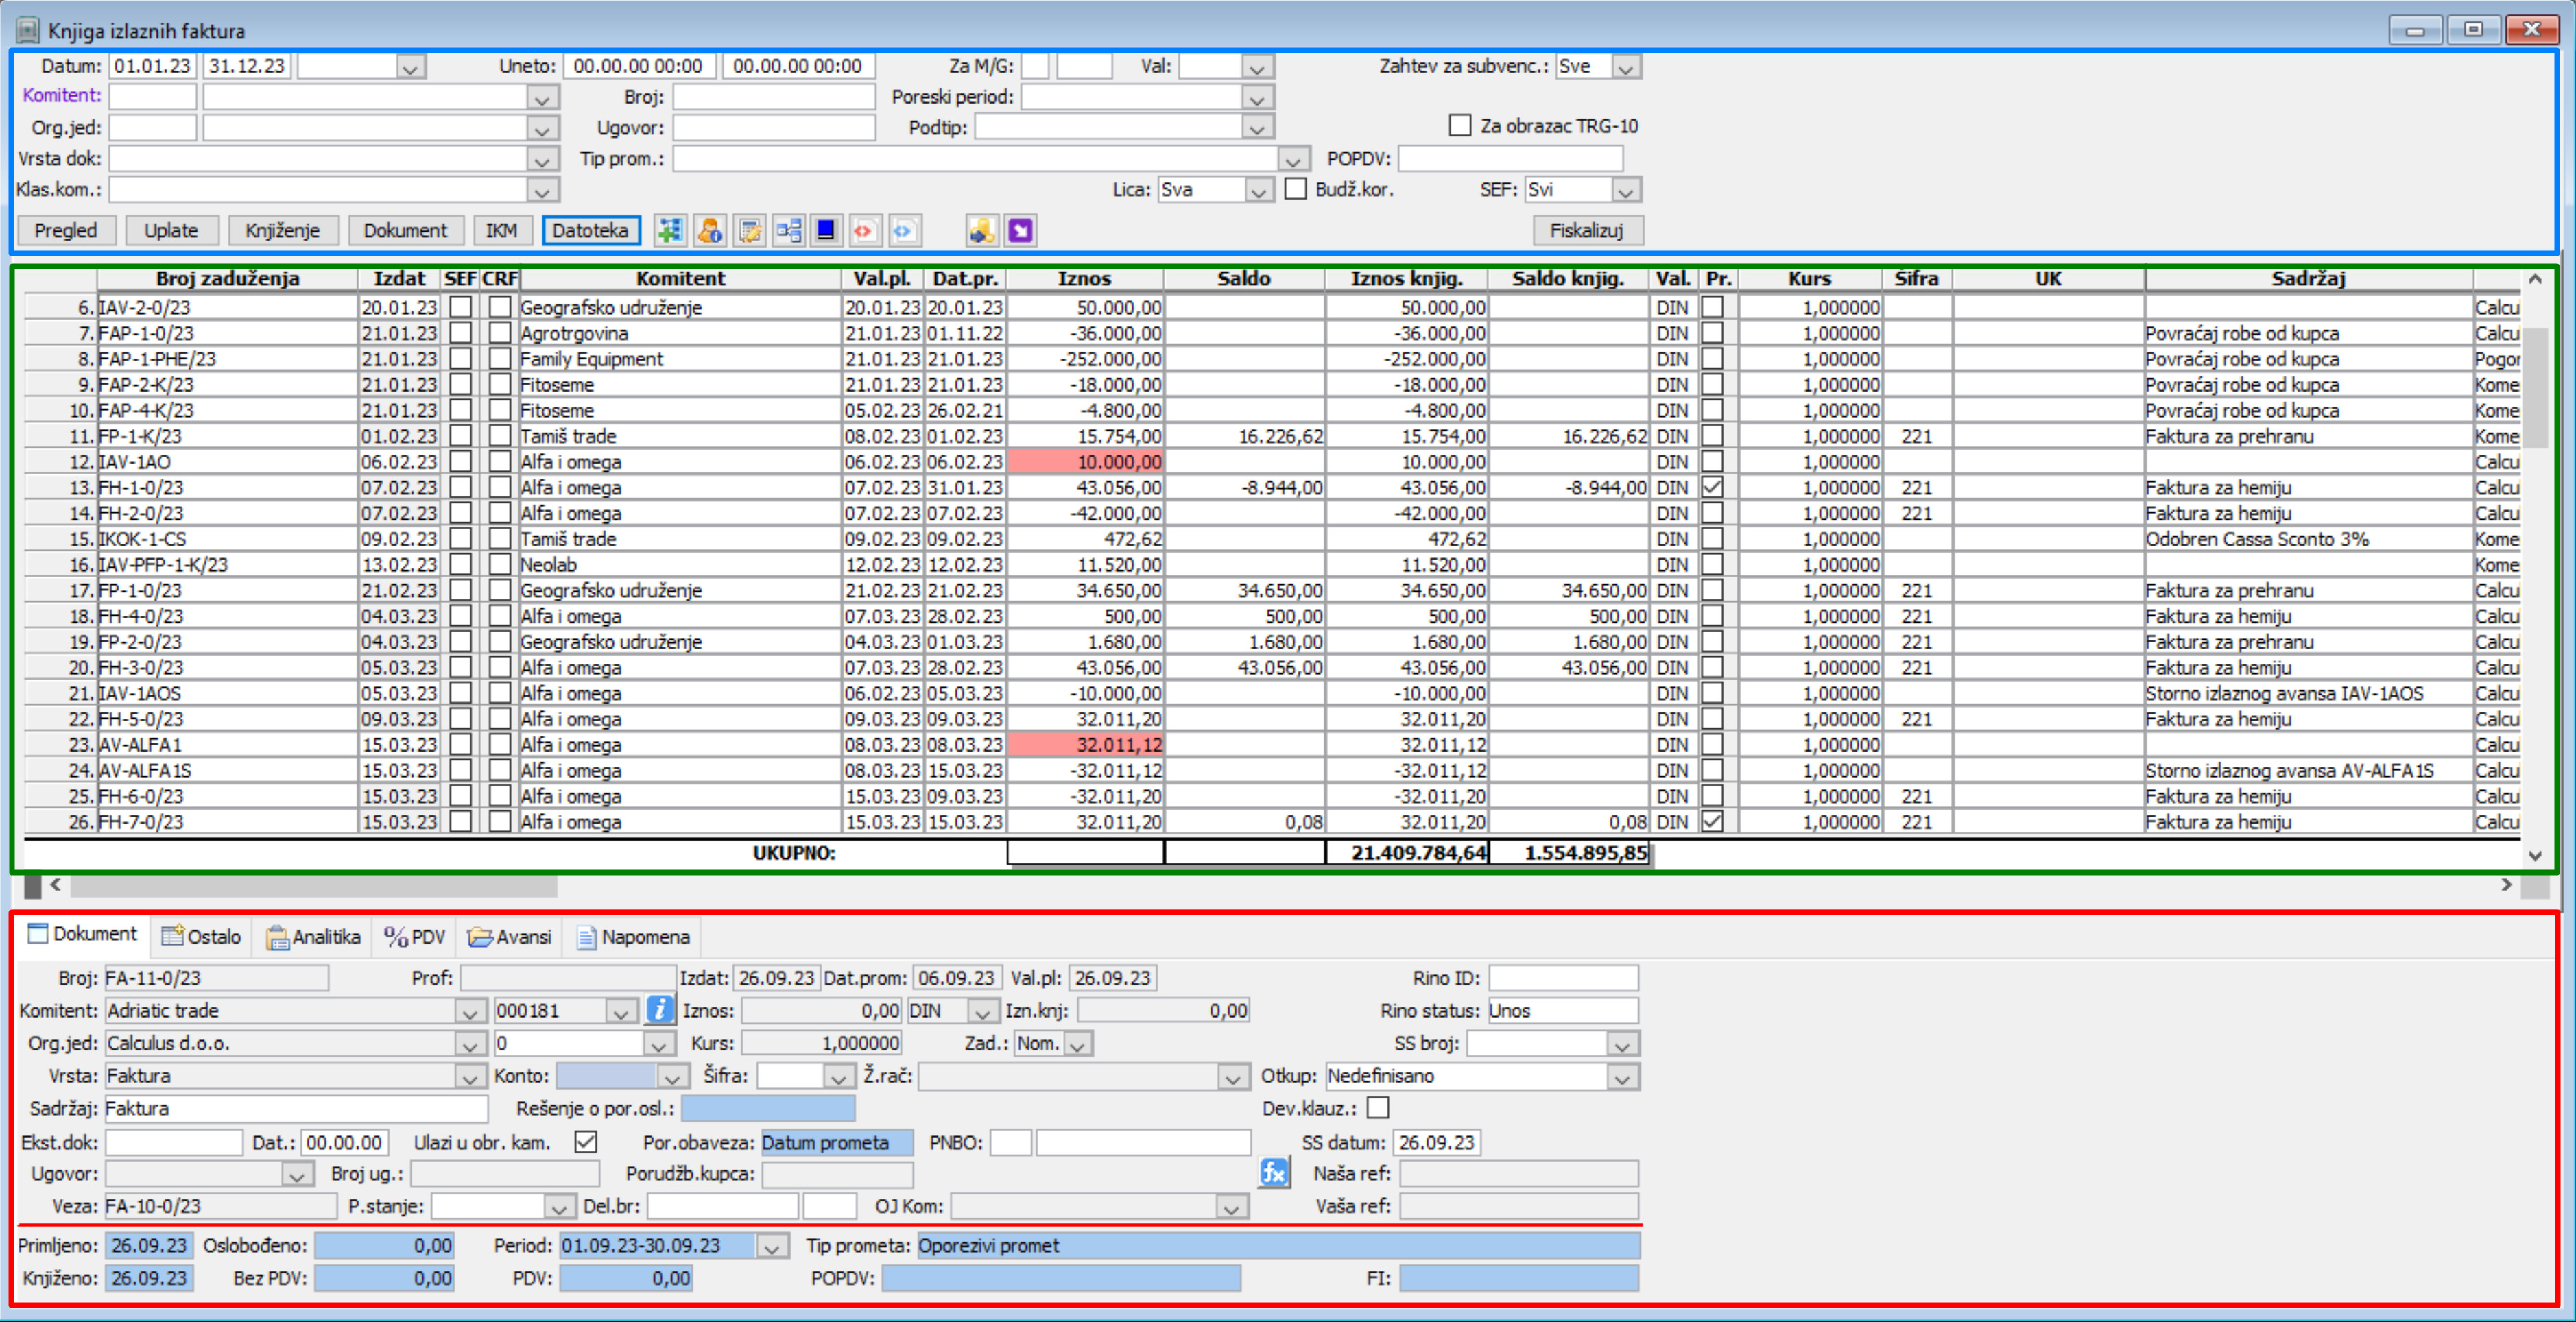Open the SEF filter dropdown
The width and height of the screenshot is (2576, 1322).
1626,190
